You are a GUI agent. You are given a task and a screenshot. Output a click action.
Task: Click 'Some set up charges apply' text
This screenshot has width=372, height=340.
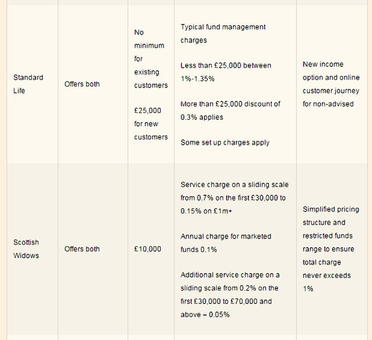(225, 142)
